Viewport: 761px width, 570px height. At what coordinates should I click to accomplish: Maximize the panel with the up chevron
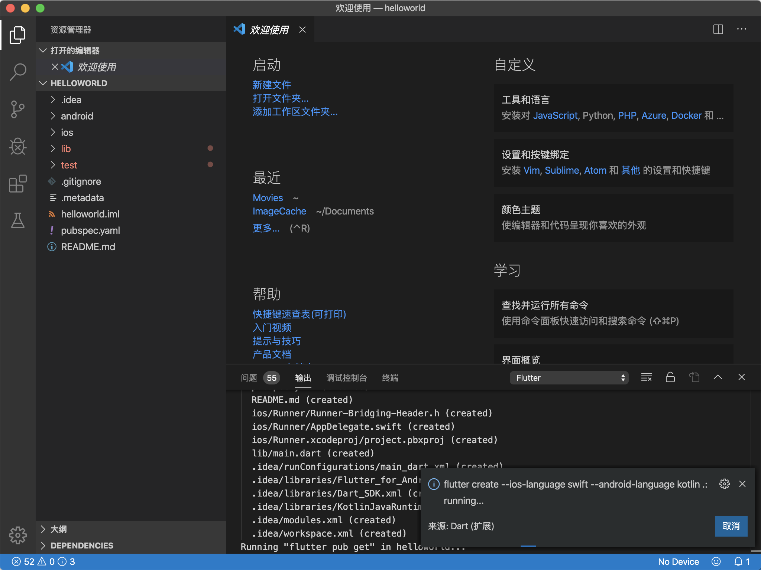718,377
